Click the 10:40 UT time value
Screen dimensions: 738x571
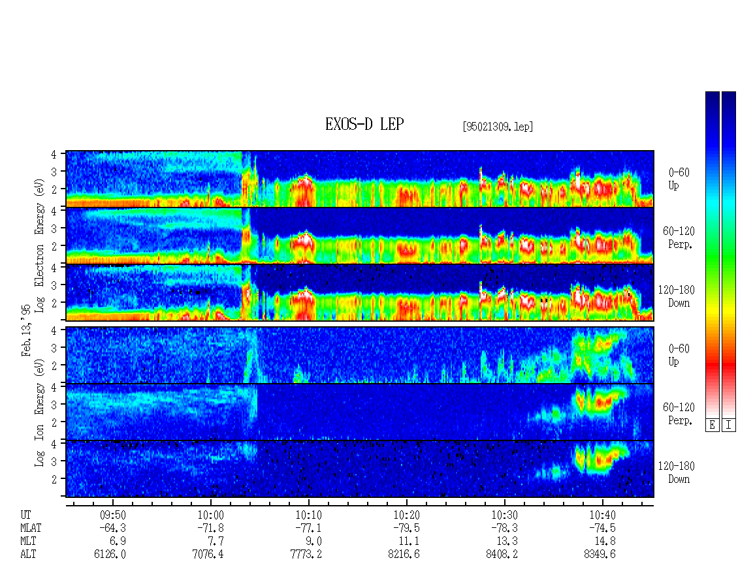[x=602, y=515]
